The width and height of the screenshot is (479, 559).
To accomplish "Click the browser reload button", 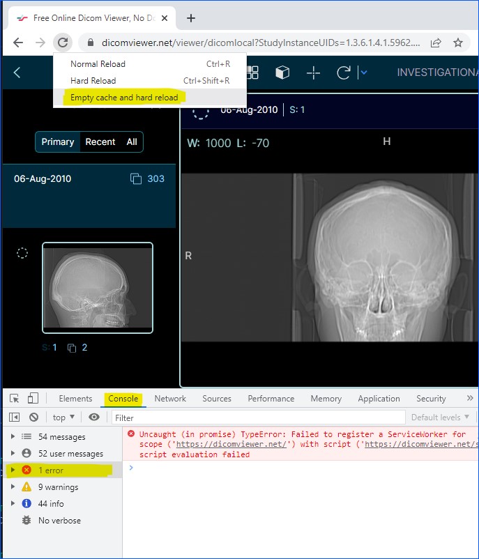I will [63, 43].
